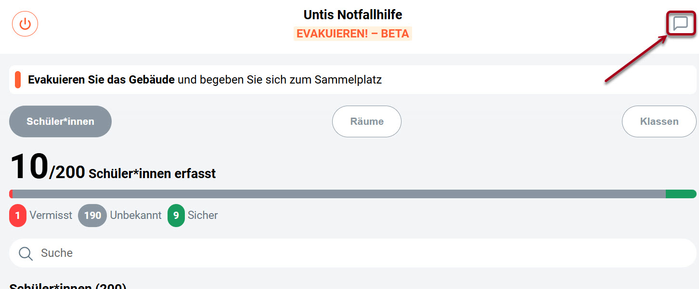Switch to the Klassen tab
This screenshot has width=699, height=289.
tap(659, 121)
